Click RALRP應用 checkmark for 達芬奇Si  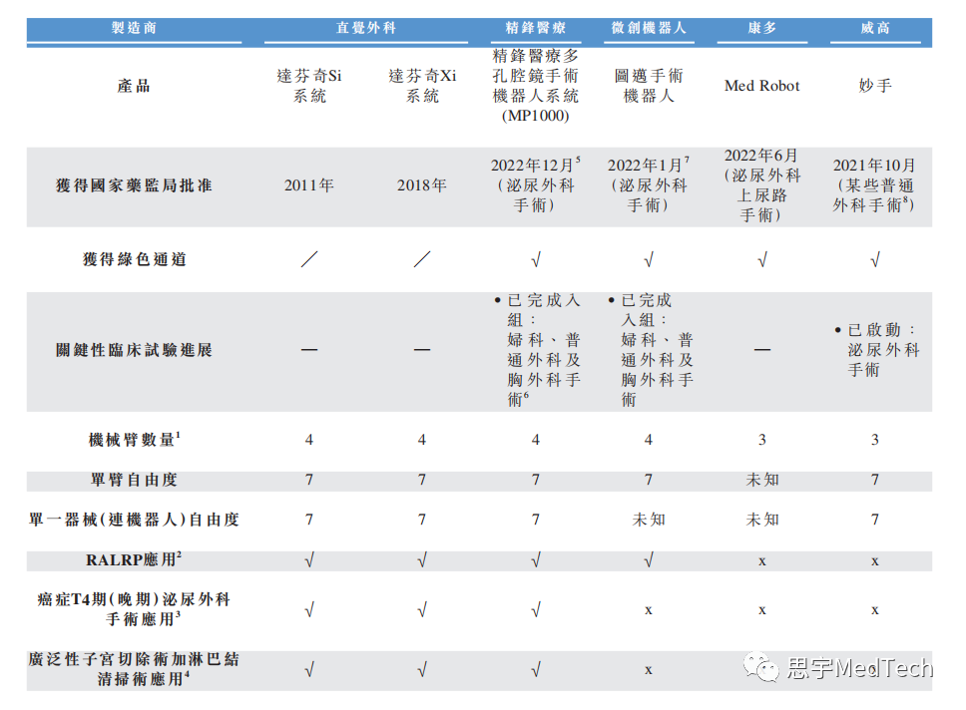(x=309, y=560)
